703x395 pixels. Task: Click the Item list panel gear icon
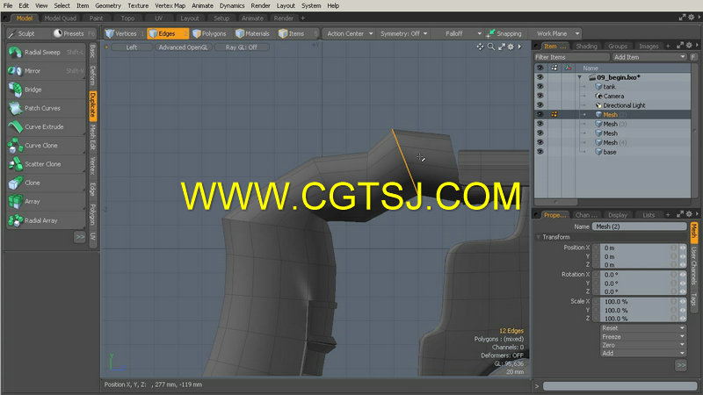[x=689, y=46]
